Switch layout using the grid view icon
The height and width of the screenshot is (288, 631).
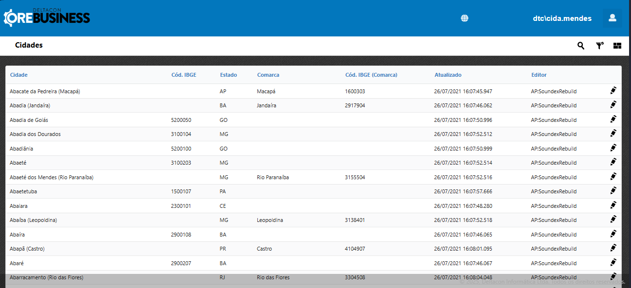[617, 46]
